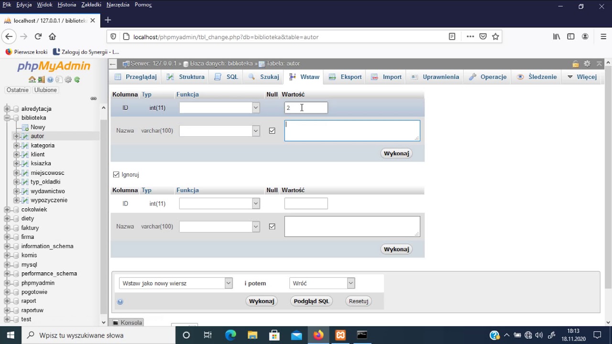
Task: Click the blue help icon above Wykonaj
Action: click(x=120, y=301)
